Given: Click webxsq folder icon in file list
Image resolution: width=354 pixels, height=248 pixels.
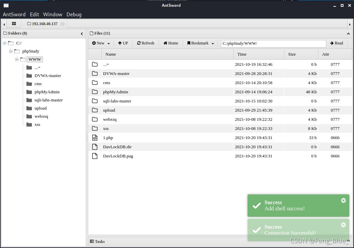Looking at the screenshot, I should tap(95, 119).
